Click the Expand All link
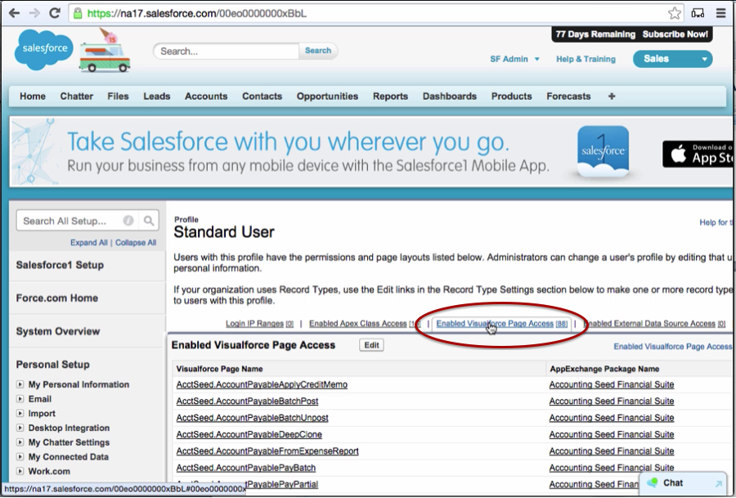 [88, 243]
